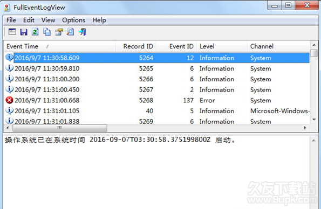321x209 pixels.
Task: Sort by the Channel column header
Action: click(278, 46)
